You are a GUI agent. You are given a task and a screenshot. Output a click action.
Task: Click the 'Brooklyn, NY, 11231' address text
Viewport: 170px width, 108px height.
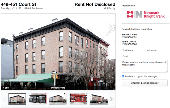click(12, 9)
